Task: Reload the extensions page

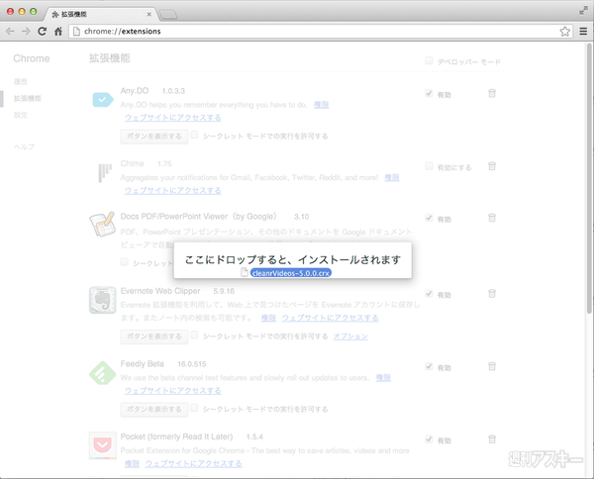Action: (x=42, y=31)
